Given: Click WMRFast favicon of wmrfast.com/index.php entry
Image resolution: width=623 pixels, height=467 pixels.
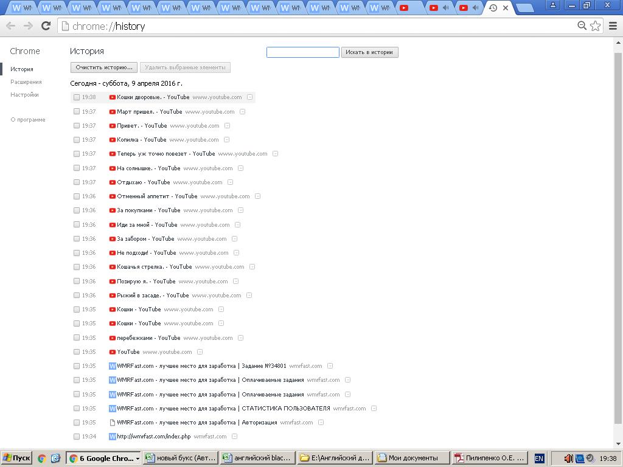Looking at the screenshot, I should (x=113, y=437).
